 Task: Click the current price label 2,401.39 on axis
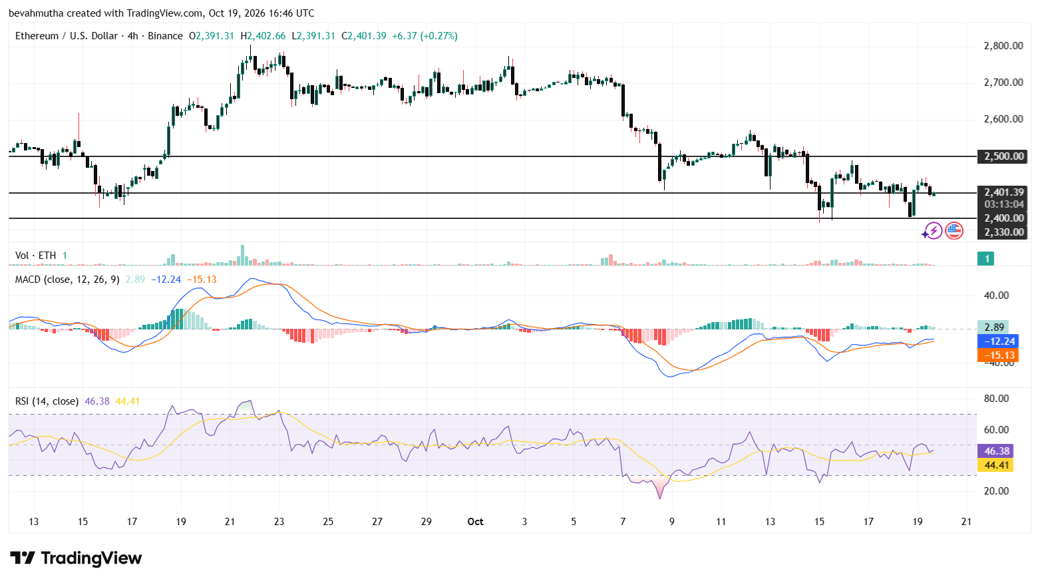tap(1003, 192)
